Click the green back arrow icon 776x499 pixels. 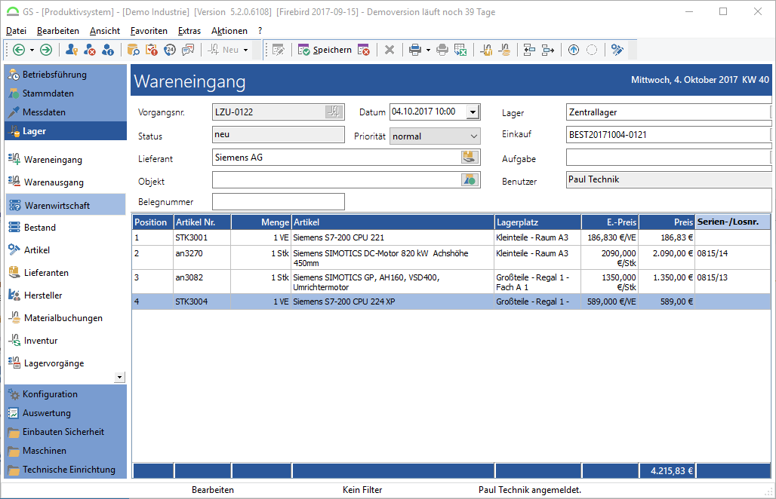point(19,50)
